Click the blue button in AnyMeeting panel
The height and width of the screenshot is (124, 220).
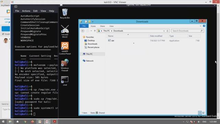click(x=6, y=29)
